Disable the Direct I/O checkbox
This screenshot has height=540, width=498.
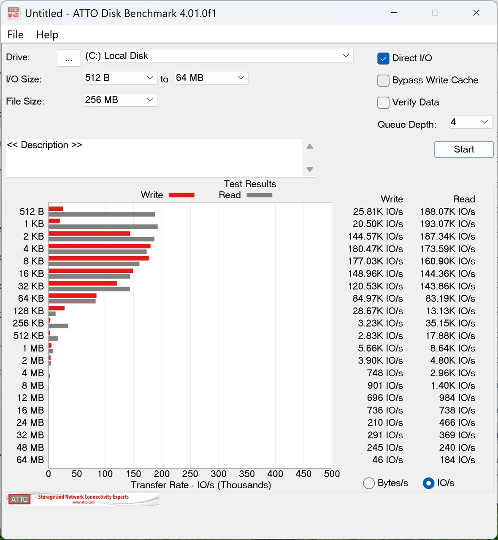click(x=383, y=58)
